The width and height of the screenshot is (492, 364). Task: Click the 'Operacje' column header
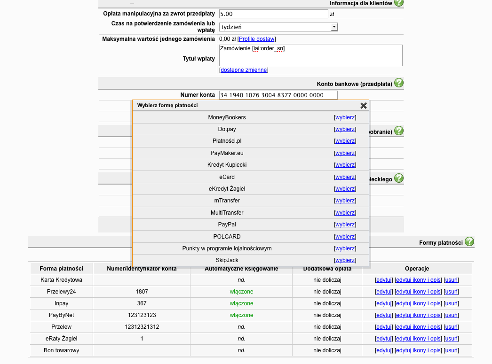pos(417,269)
